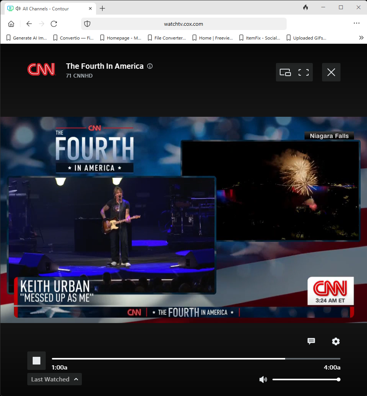367x396 pixels.
Task: Reload the current page
Action: 54,24
